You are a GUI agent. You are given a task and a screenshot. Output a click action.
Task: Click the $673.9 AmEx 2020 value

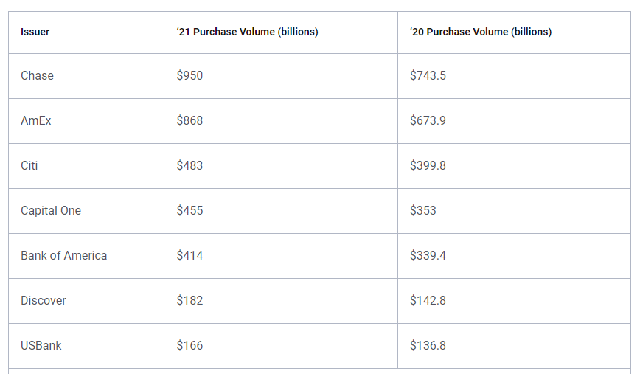pyautogui.click(x=428, y=120)
